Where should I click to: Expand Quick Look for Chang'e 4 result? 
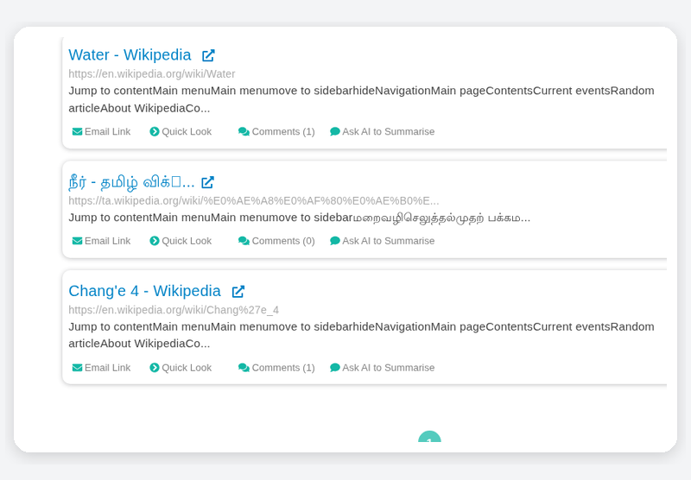181,368
